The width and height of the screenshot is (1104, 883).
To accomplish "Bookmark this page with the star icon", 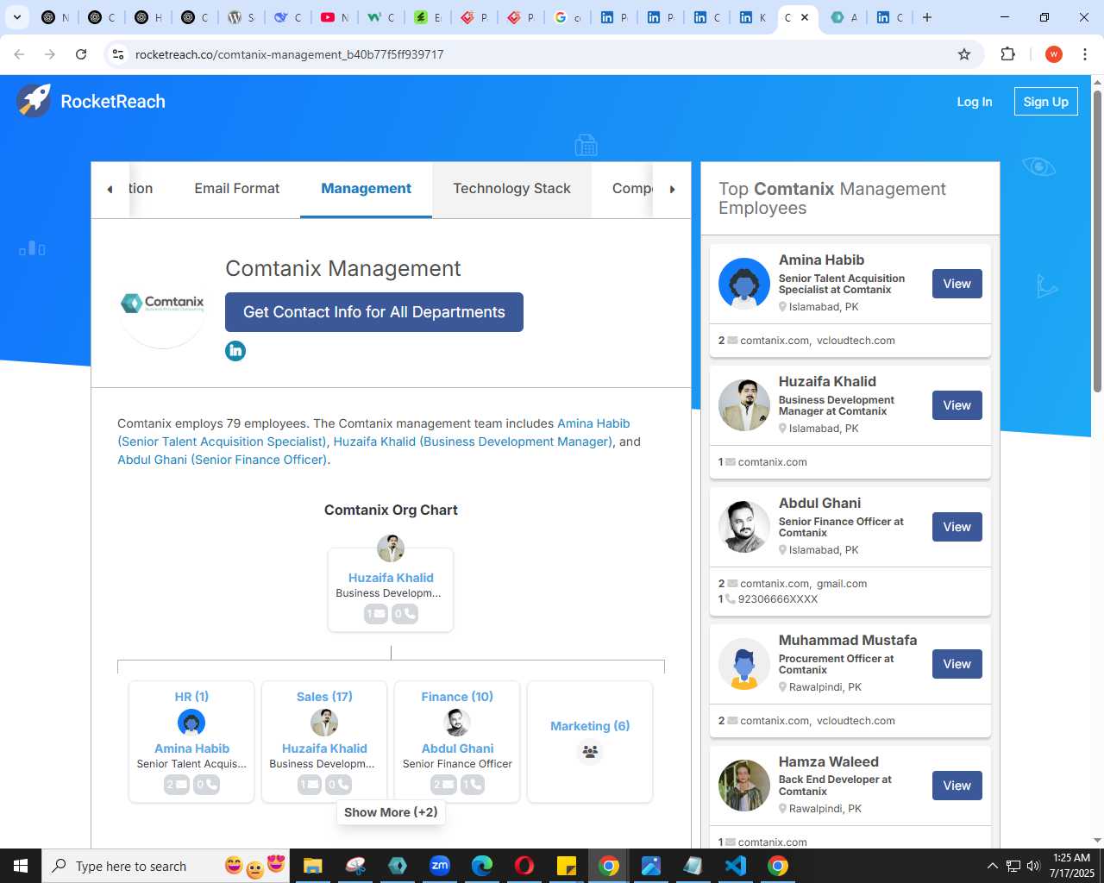I will pos(964,54).
